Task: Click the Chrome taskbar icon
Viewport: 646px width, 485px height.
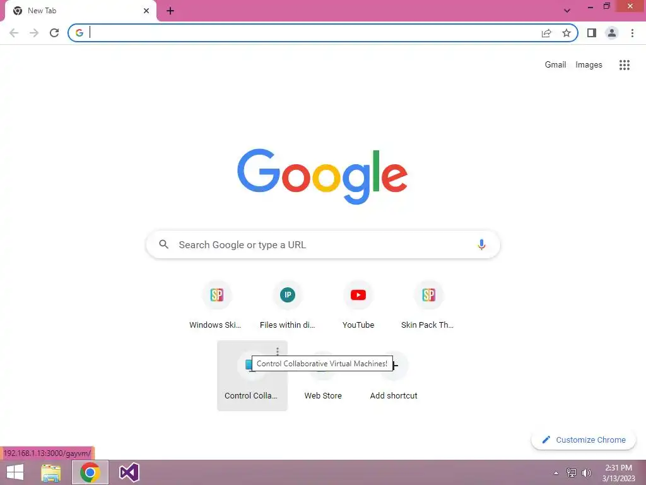Action: tap(90, 472)
